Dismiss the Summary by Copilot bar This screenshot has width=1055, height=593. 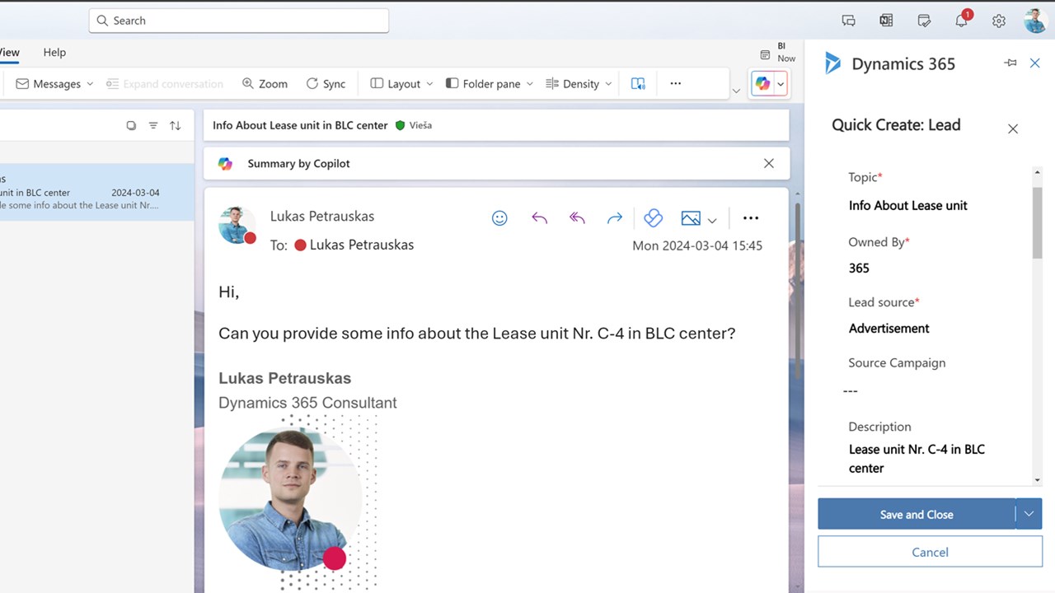(769, 163)
